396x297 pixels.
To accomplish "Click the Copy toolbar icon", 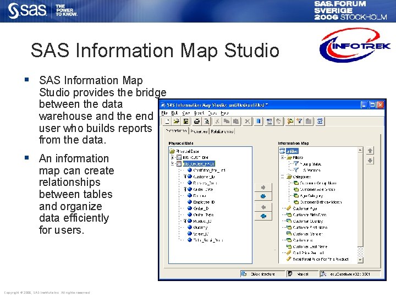I will coord(227,122).
